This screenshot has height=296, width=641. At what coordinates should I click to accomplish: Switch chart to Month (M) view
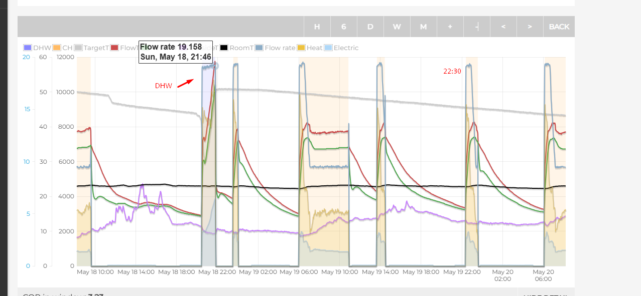click(423, 27)
